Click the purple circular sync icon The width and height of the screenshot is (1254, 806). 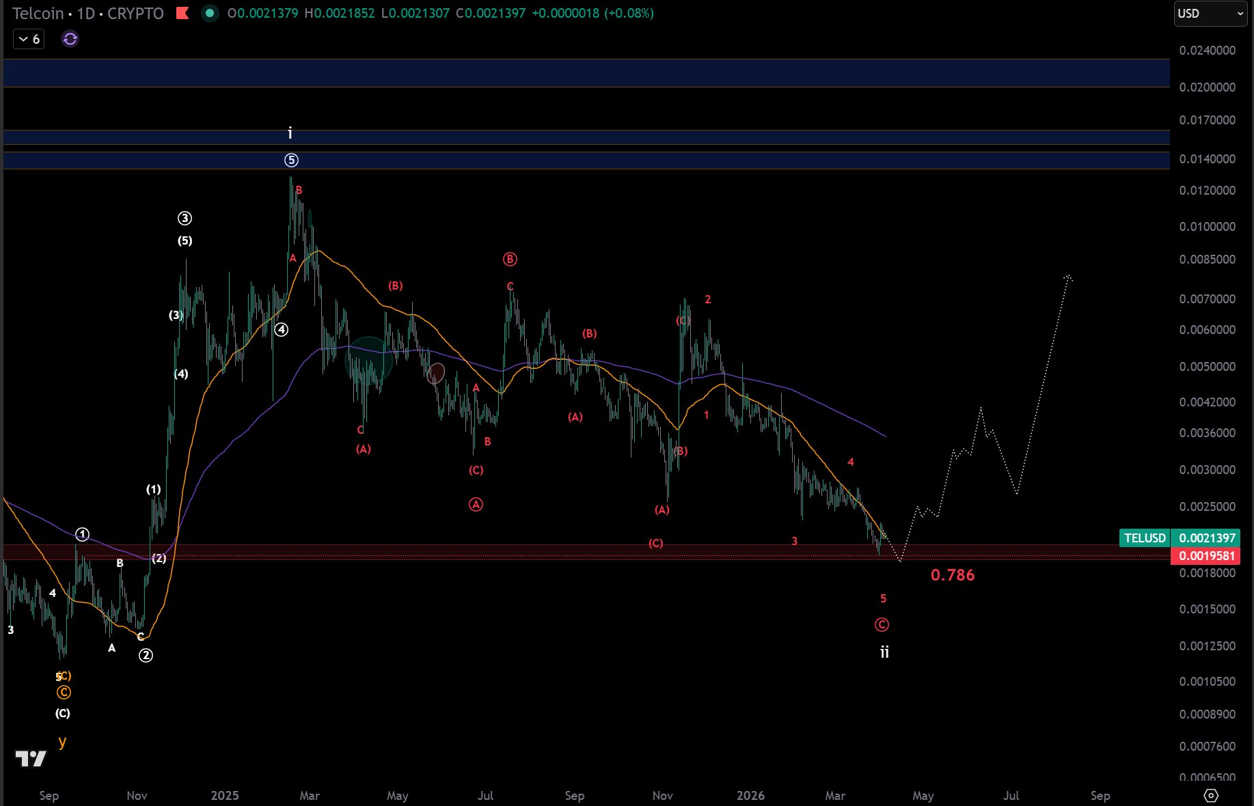[70, 39]
